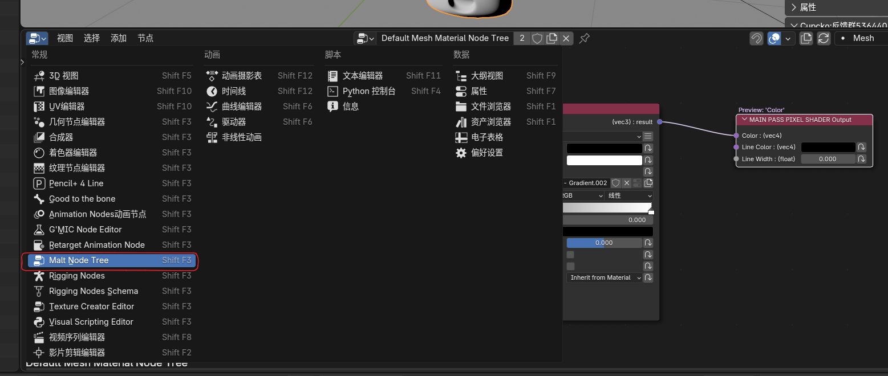This screenshot has width=888, height=376.
Task: Switch to the 电子表格 editor
Action: 486,137
